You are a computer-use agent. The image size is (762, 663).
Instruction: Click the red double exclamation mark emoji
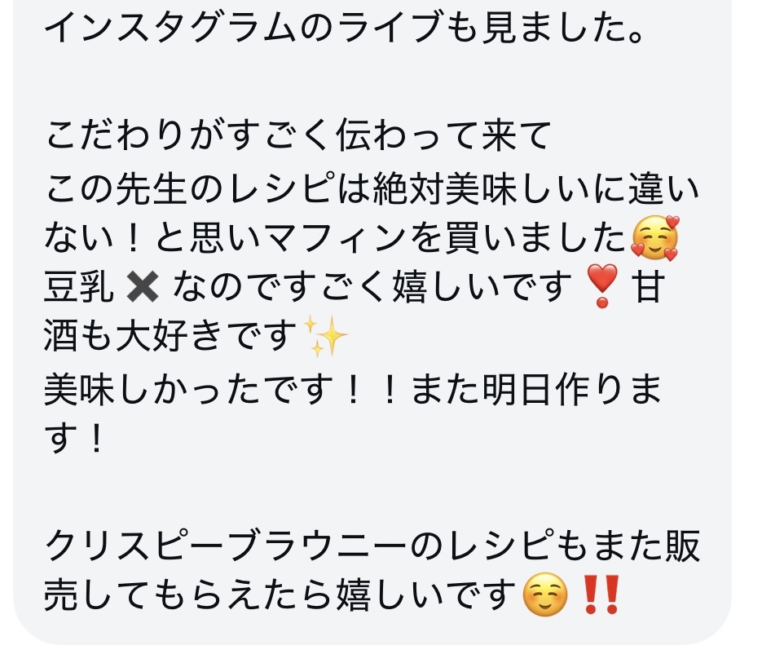tap(601, 594)
